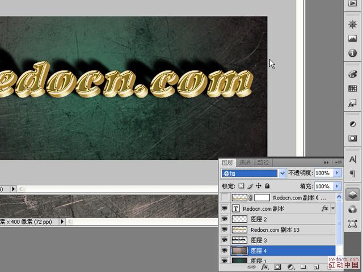Open the Swatches panel icon
363x272 pixels.
352,89
